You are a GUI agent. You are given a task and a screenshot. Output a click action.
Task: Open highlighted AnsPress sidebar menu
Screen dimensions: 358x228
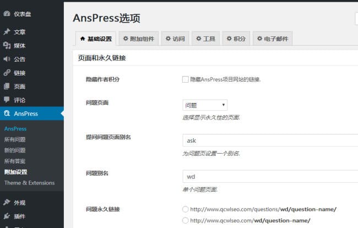point(32,113)
